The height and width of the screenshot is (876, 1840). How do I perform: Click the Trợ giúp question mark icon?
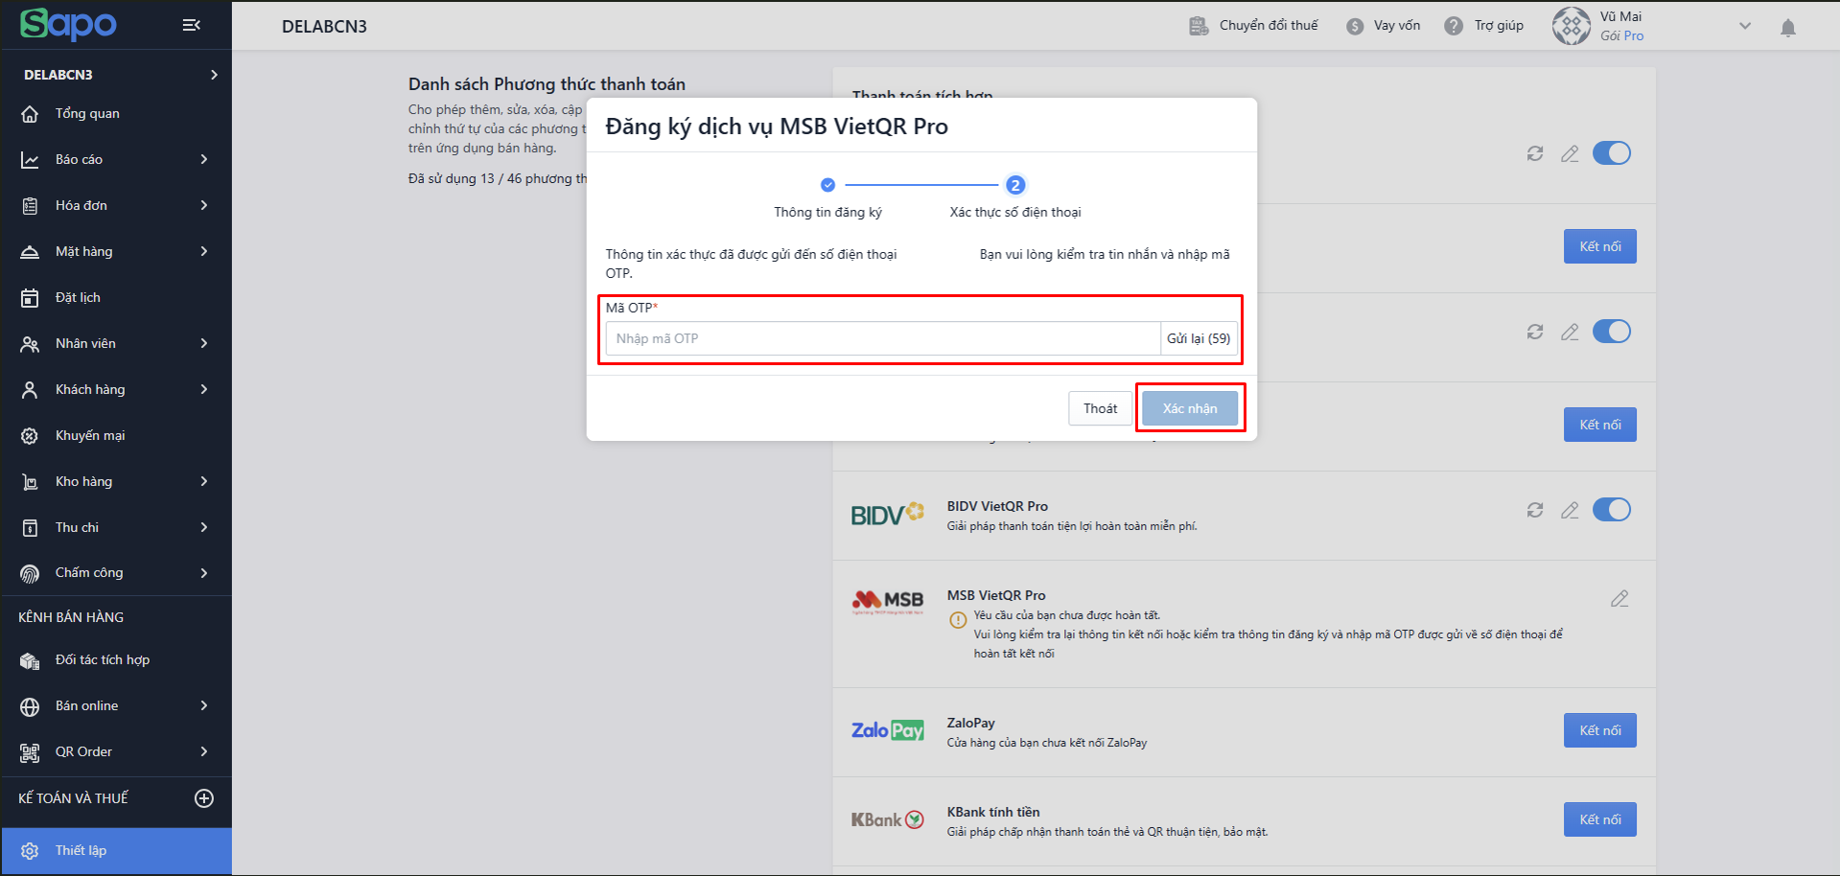click(x=1454, y=26)
